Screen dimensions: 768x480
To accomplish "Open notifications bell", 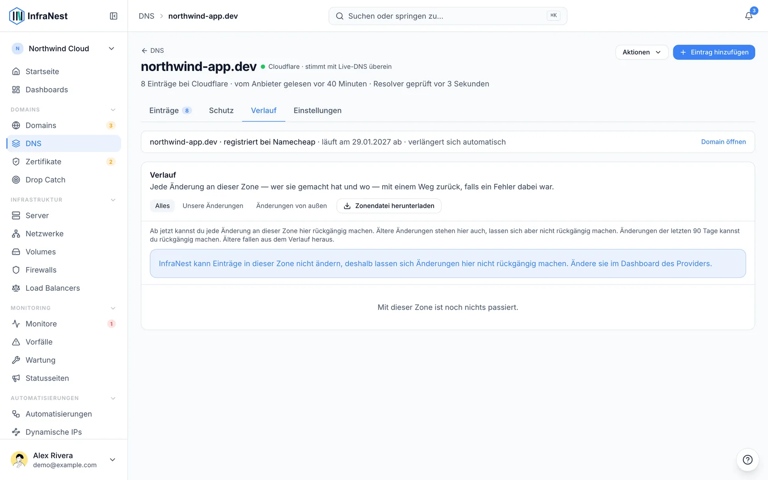I will click(748, 16).
